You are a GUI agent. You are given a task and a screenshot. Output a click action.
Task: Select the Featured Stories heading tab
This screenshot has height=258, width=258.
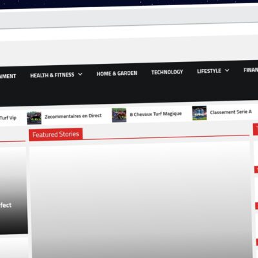tap(56, 135)
